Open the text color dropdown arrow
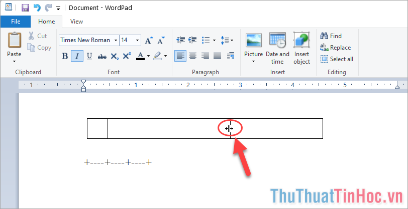Screen dimensions: 408x209 point(148,56)
